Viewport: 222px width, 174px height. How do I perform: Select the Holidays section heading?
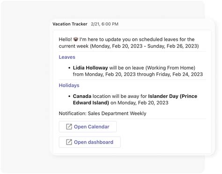tap(69, 85)
